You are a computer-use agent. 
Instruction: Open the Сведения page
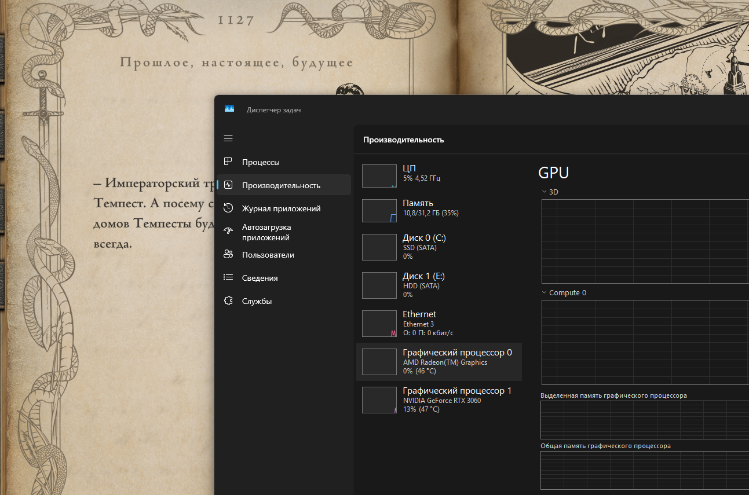pyautogui.click(x=284, y=278)
